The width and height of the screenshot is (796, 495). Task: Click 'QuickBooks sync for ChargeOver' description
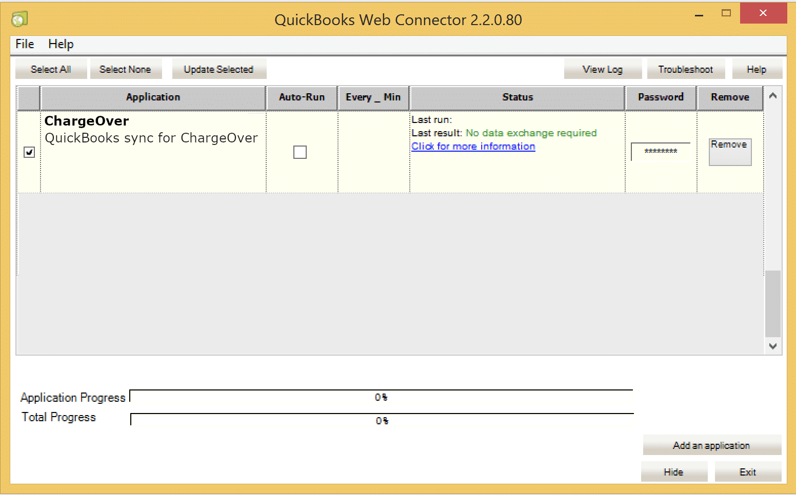coord(151,138)
